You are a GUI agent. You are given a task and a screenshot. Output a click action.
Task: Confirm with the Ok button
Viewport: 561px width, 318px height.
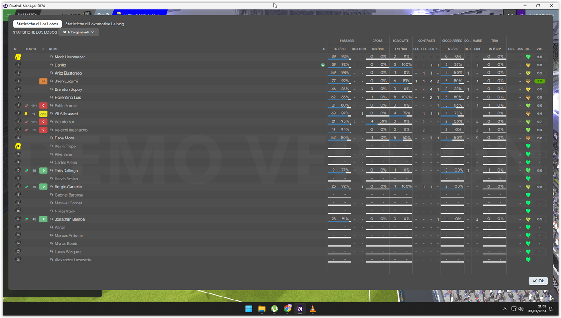(538, 281)
